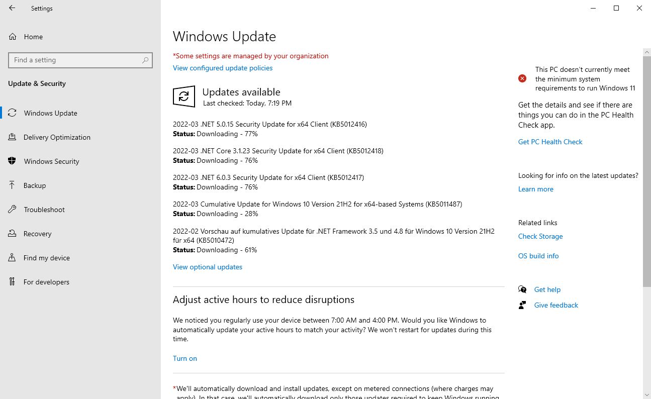The height and width of the screenshot is (399, 651).
Task: Click the Find my device icon
Action: (x=12, y=258)
